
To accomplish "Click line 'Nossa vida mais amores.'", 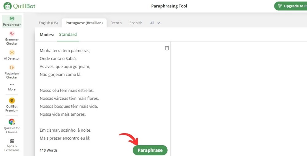I will [63, 114].
